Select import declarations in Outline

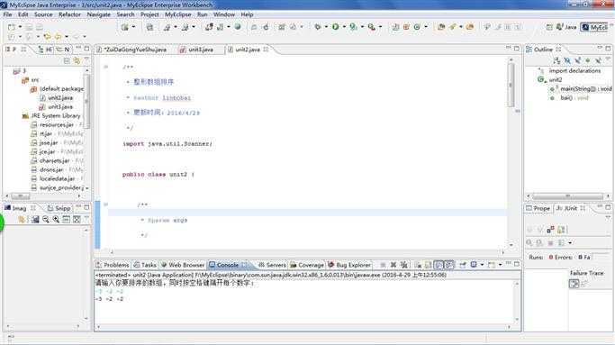[x=570, y=70]
